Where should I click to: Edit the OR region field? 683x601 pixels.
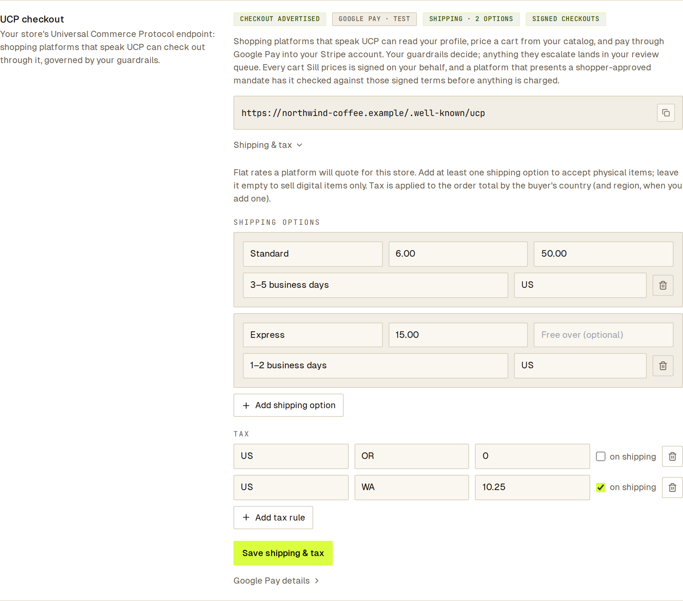(x=412, y=456)
